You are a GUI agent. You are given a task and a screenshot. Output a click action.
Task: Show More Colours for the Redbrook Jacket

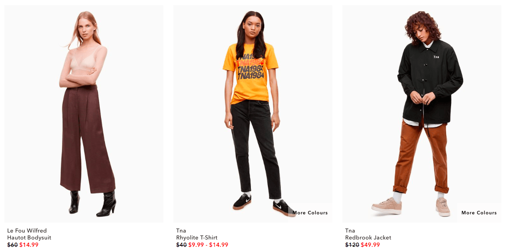479,213
